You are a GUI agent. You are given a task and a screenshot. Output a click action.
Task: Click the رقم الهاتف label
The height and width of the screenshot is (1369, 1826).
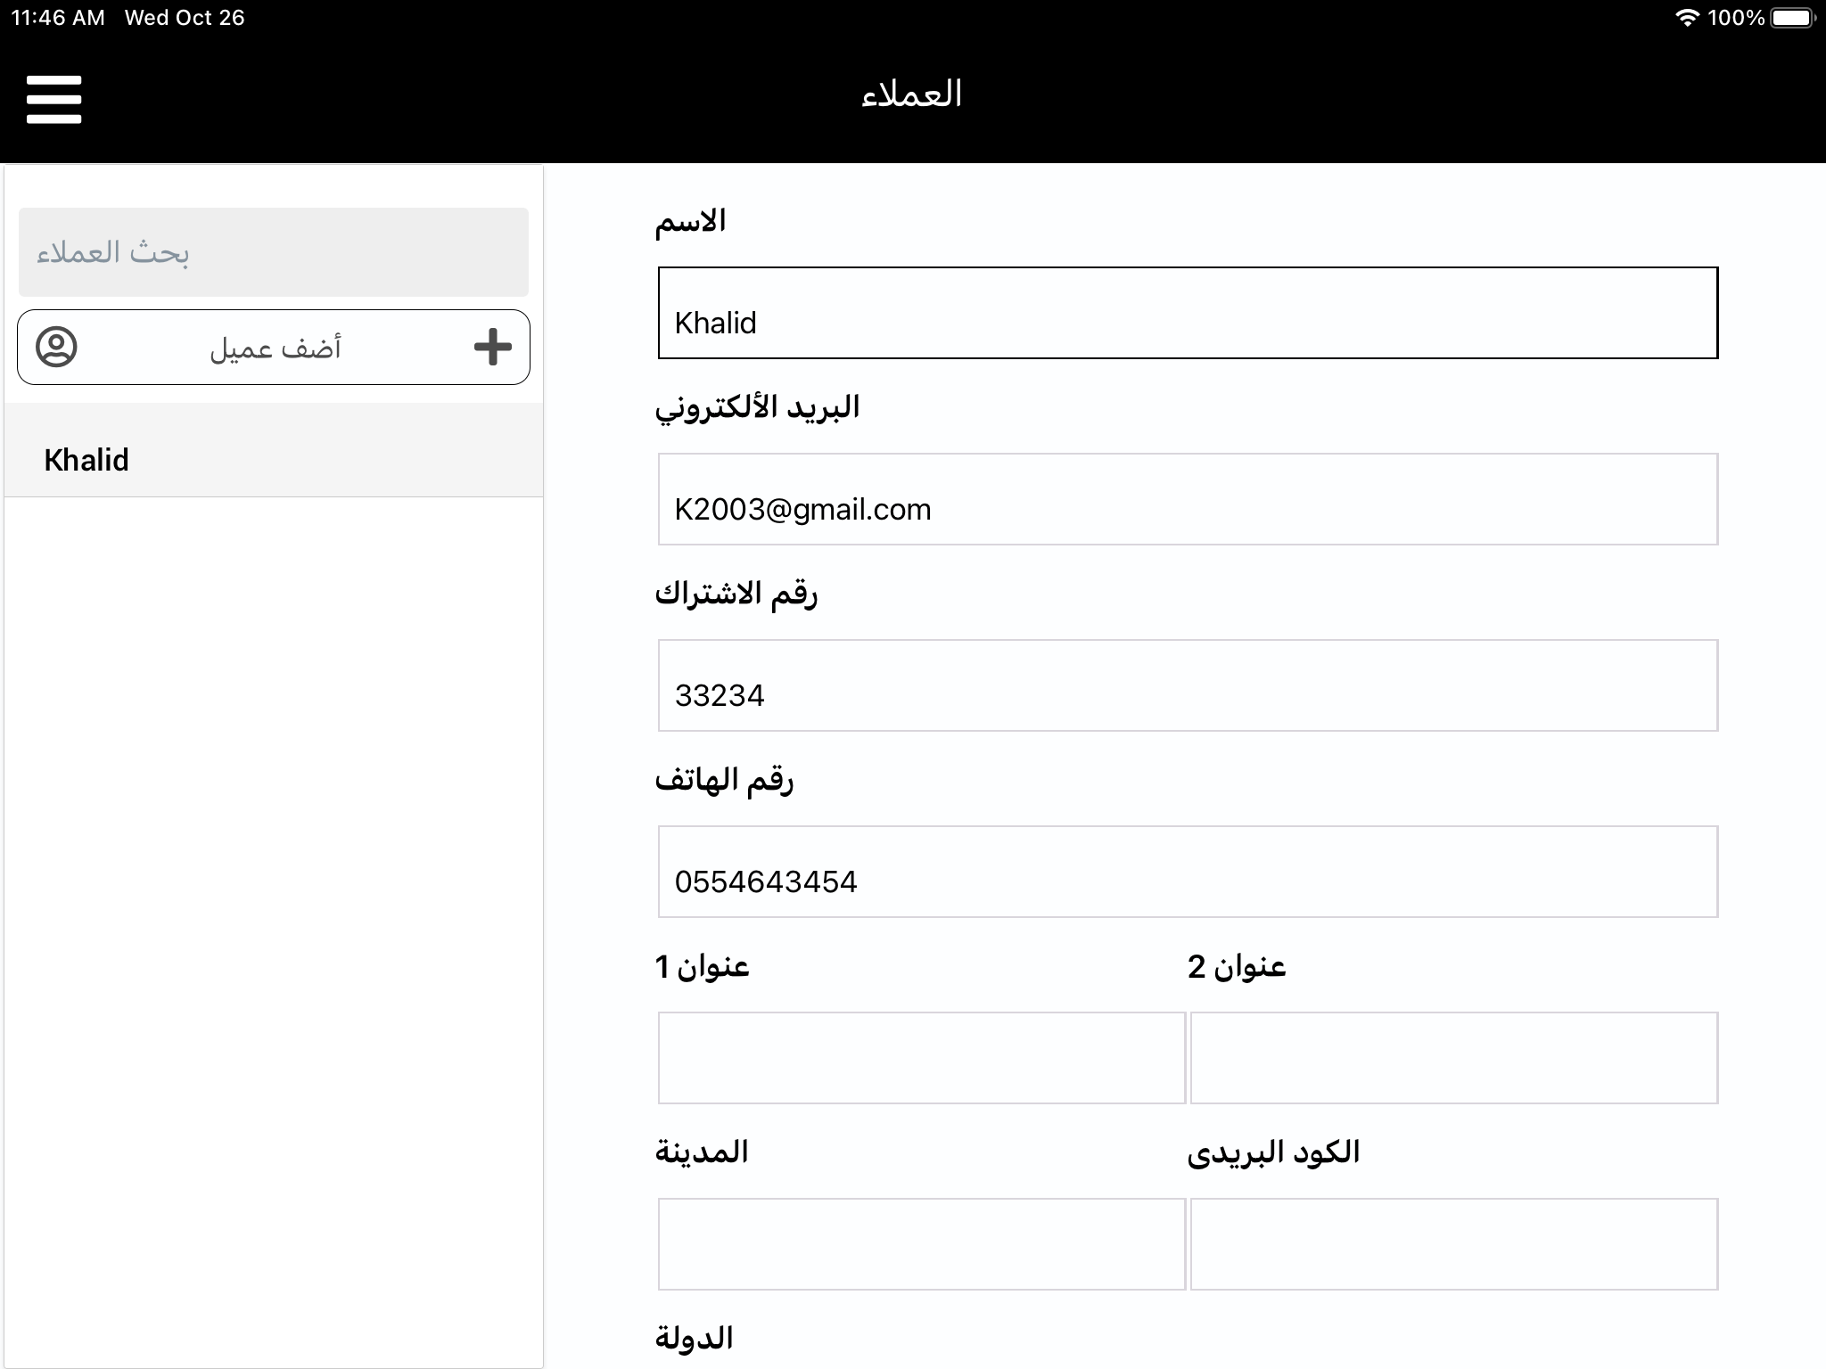click(x=724, y=780)
